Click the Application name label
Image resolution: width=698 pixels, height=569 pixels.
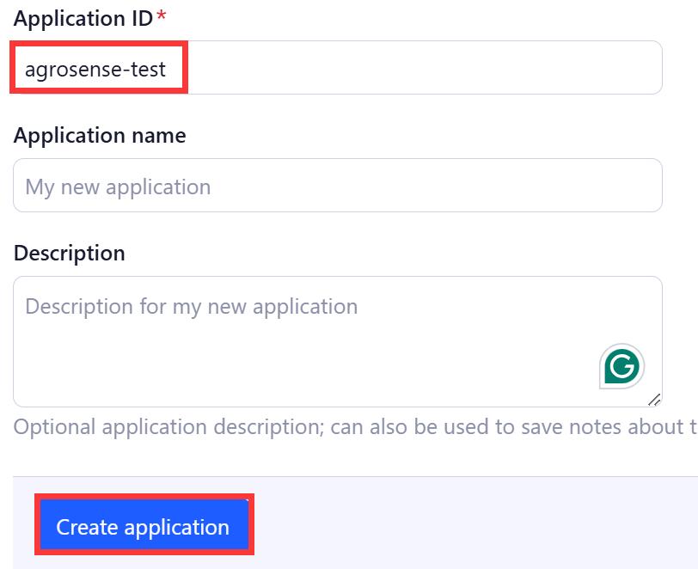[x=100, y=135]
